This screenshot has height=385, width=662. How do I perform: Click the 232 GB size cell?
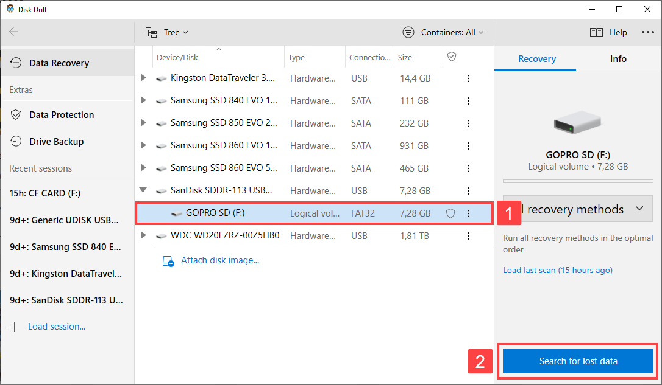(414, 123)
